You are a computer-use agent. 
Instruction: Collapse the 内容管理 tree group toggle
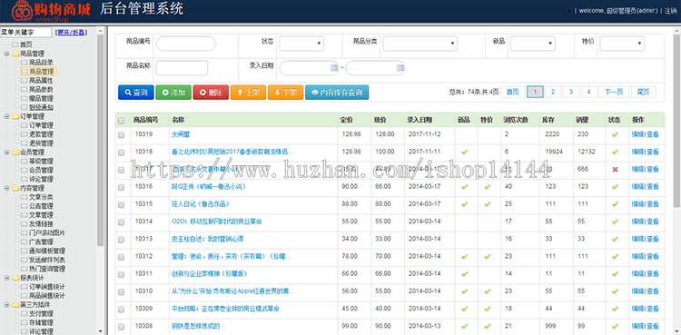[6, 188]
